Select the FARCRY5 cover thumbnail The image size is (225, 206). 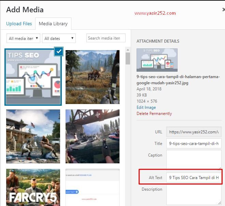pos(33,187)
